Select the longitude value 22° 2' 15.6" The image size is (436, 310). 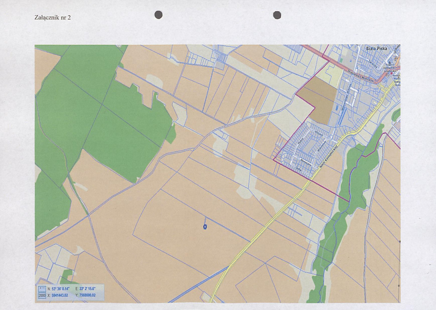coord(87,289)
